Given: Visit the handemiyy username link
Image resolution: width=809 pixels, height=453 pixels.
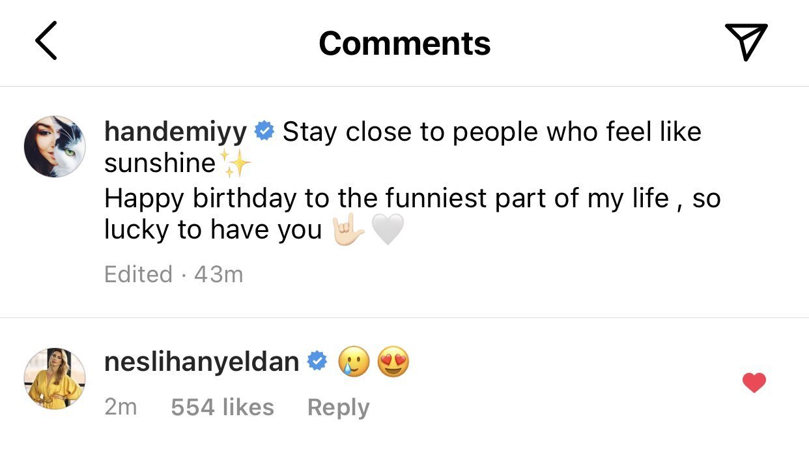Looking at the screenshot, I should tap(176, 132).
